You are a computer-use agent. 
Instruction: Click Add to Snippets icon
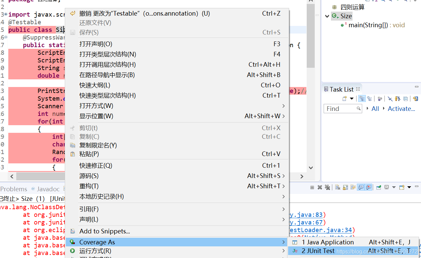73,231
